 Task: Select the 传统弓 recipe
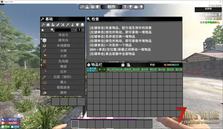(x=63, y=35)
